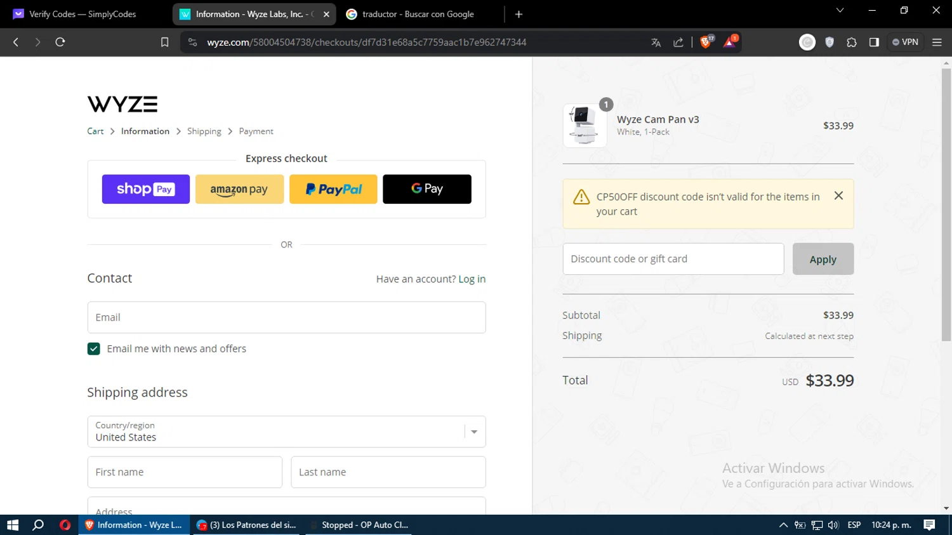Click the Wyze Cam Pan v3 product thumbnail
The image size is (952, 535).
(585, 126)
